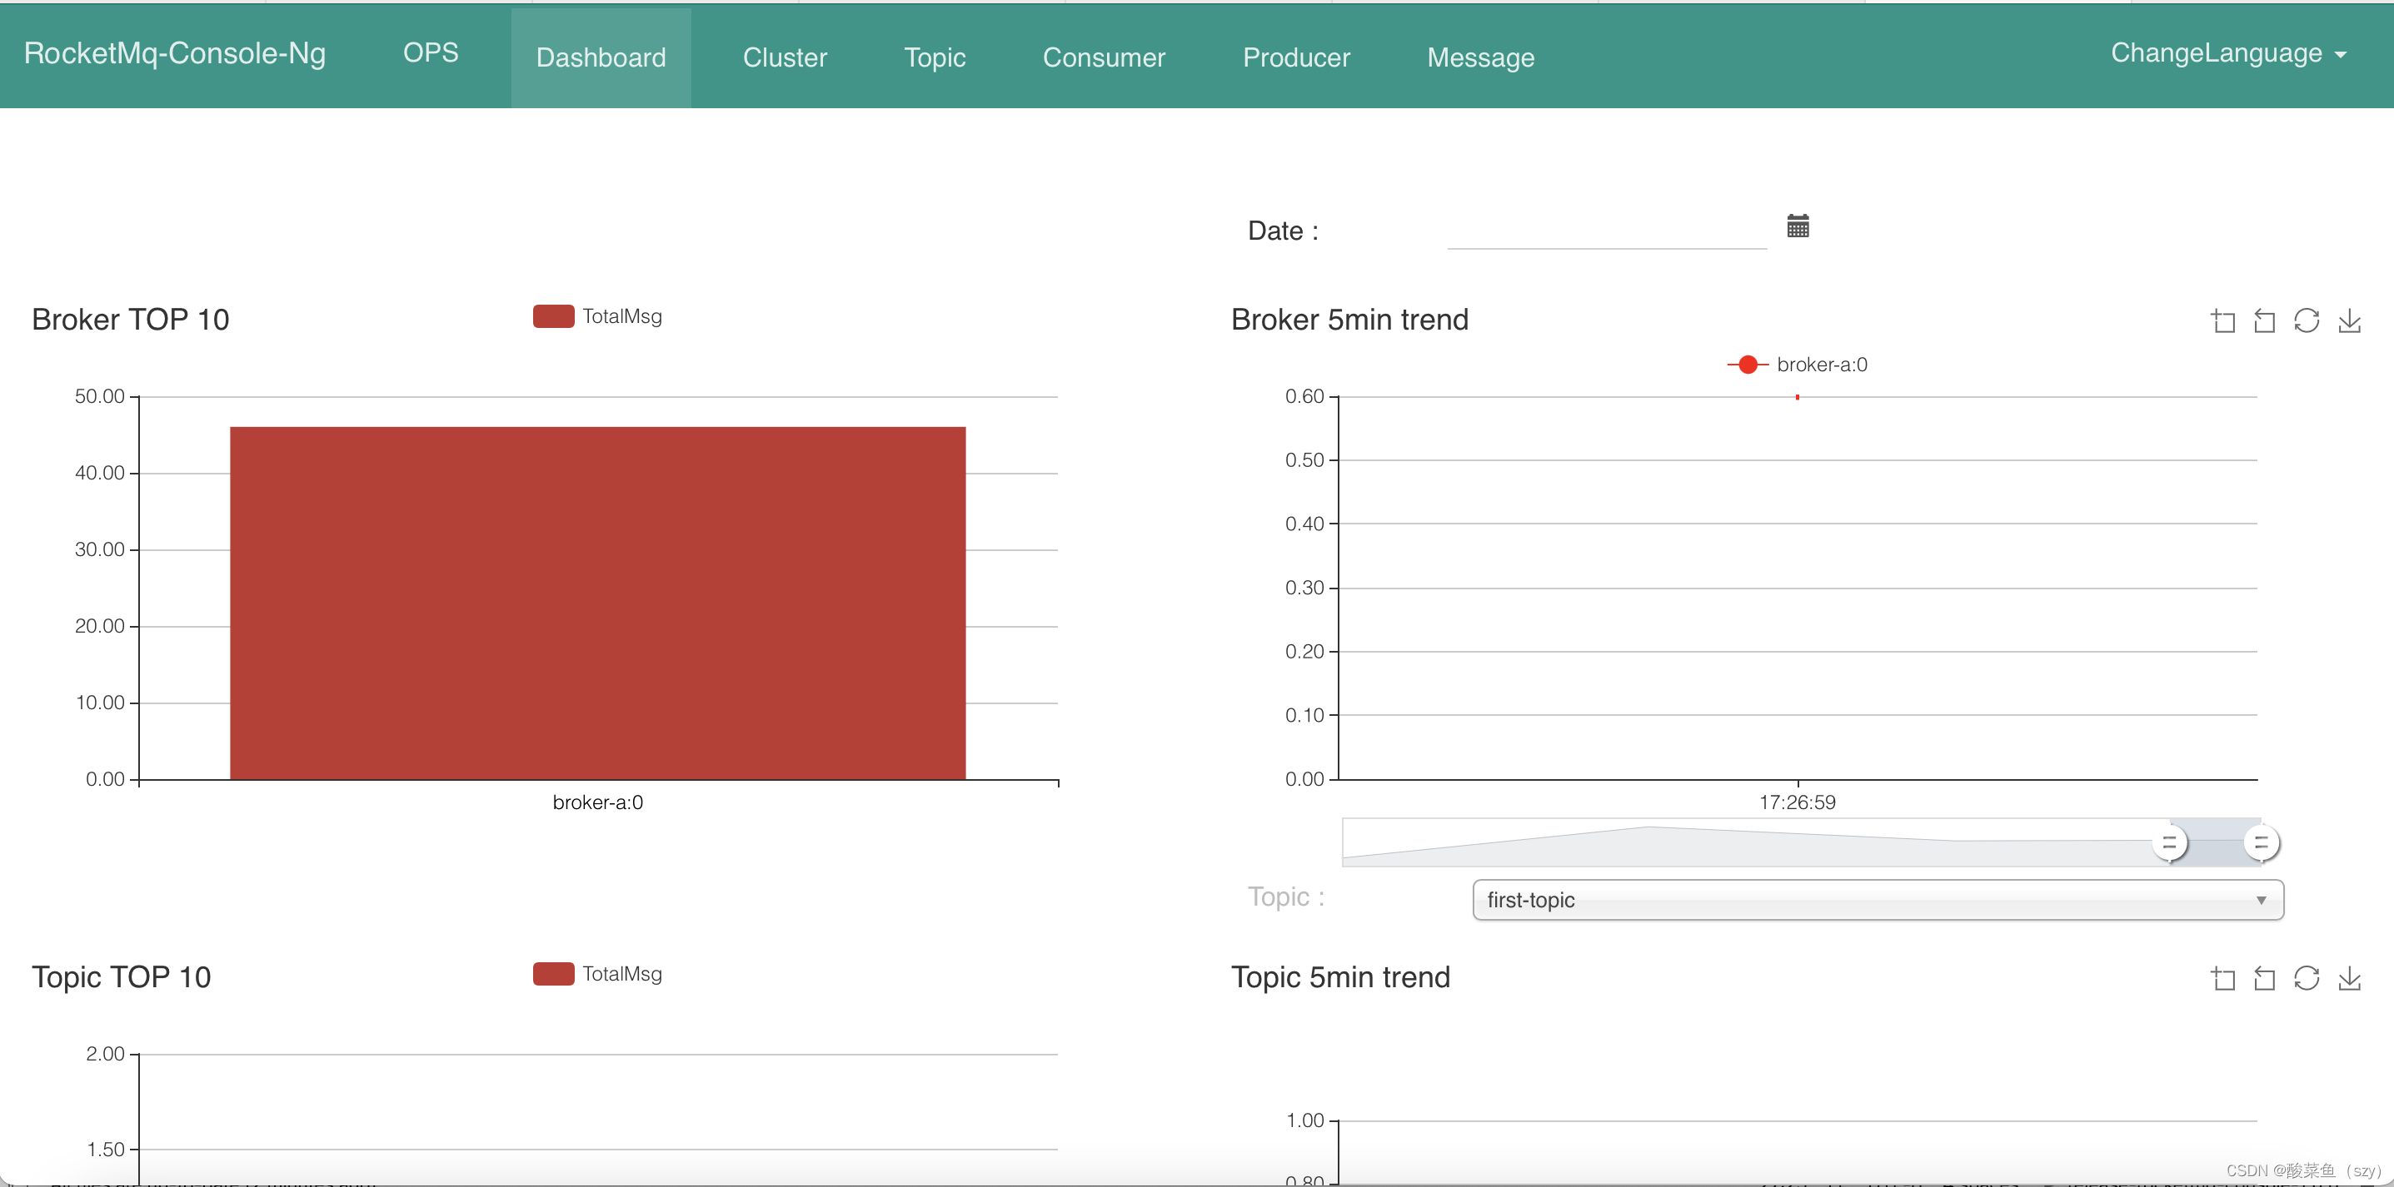Viewport: 2394px width, 1187px height.
Task: Download Topic 5min trend chart image
Action: coord(2348,978)
